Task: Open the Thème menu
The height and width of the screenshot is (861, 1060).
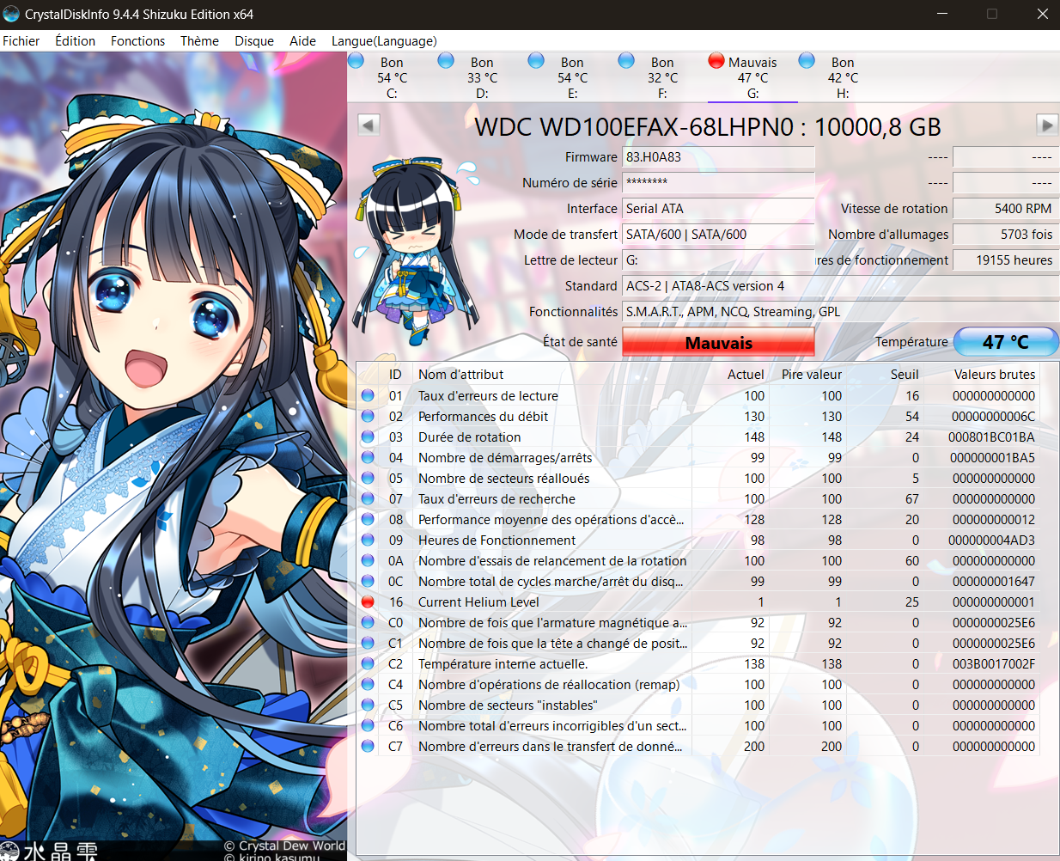Action: (x=199, y=41)
